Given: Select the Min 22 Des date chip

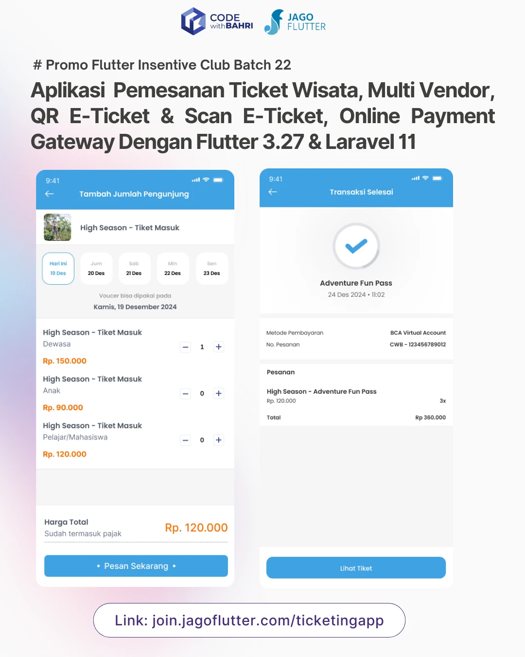Looking at the screenshot, I should pos(173,268).
